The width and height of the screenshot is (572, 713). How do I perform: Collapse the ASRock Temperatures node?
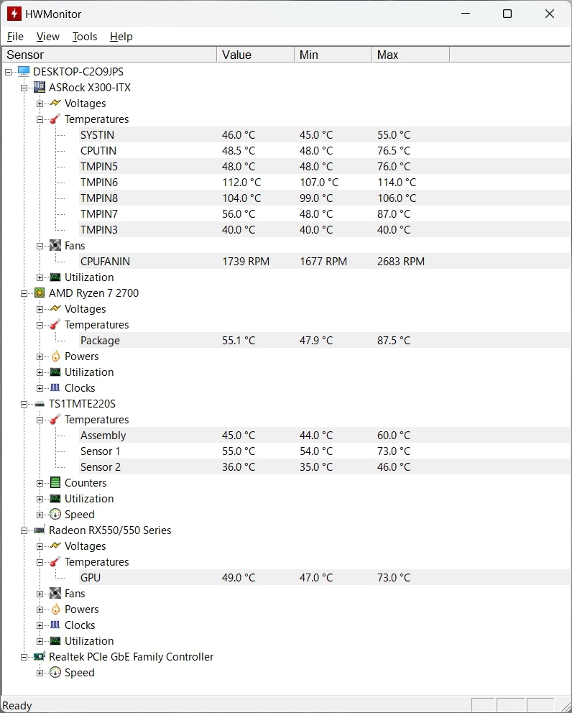point(40,119)
